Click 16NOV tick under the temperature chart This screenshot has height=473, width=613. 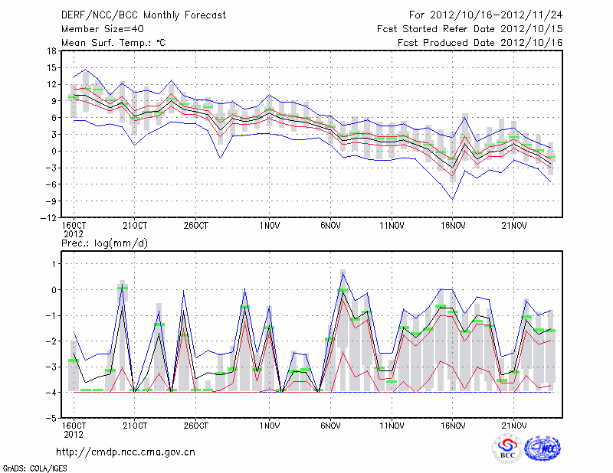(x=452, y=226)
